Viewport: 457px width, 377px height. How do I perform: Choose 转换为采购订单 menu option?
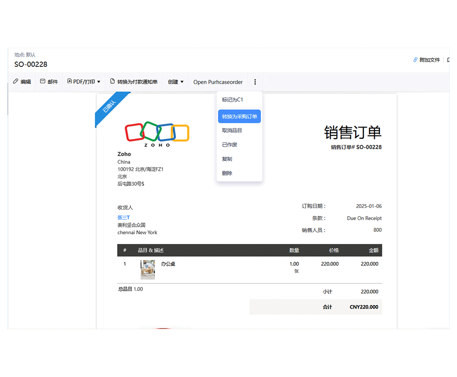239,116
